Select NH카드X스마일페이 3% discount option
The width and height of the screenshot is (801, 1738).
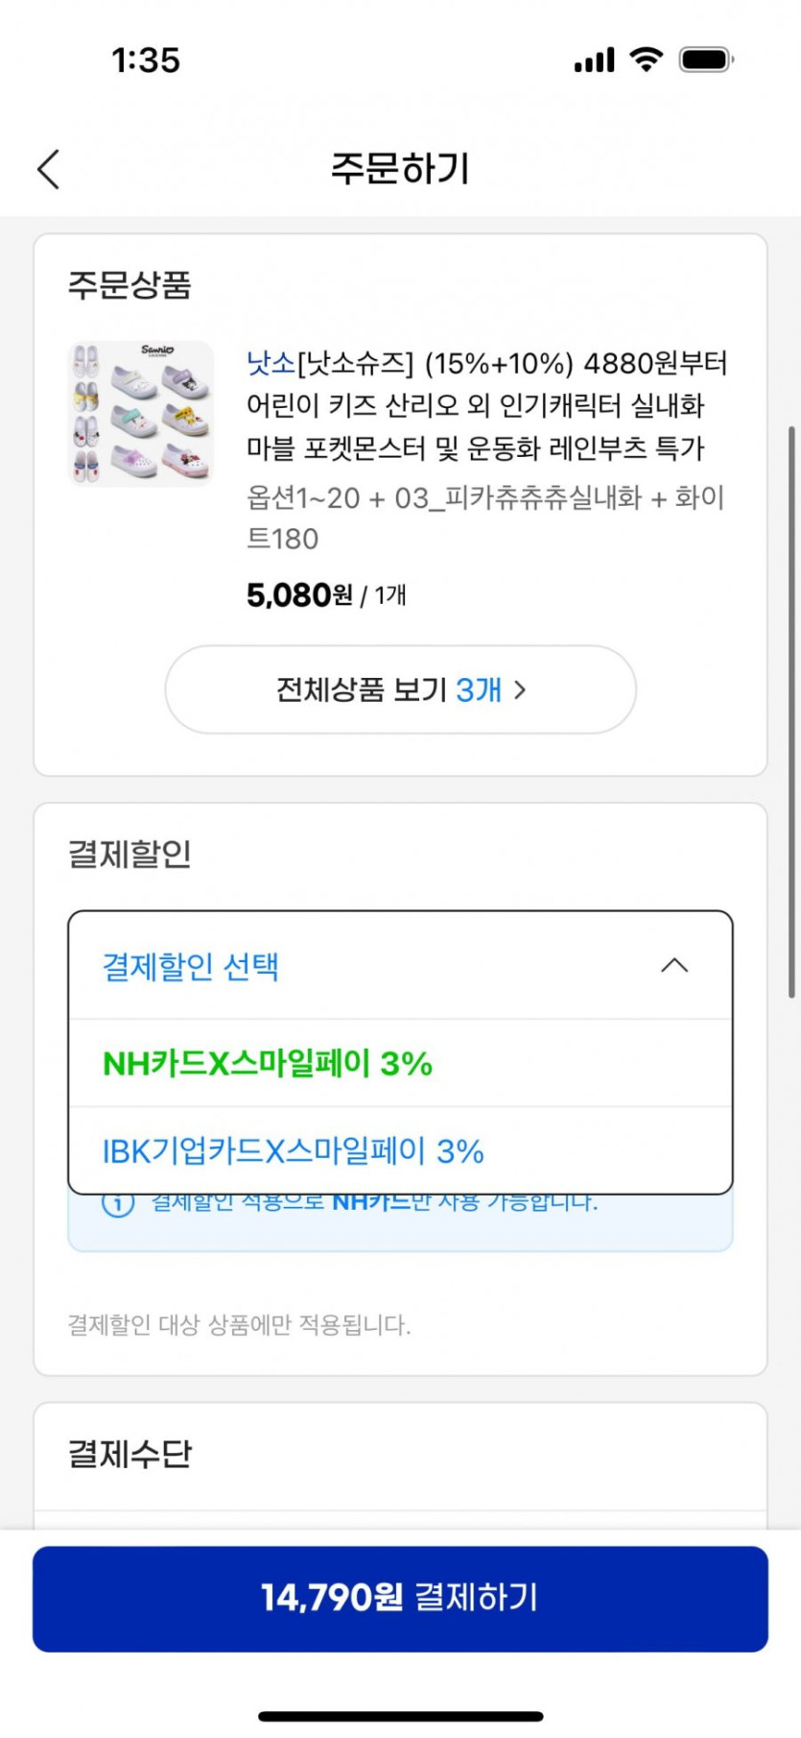click(x=268, y=1064)
